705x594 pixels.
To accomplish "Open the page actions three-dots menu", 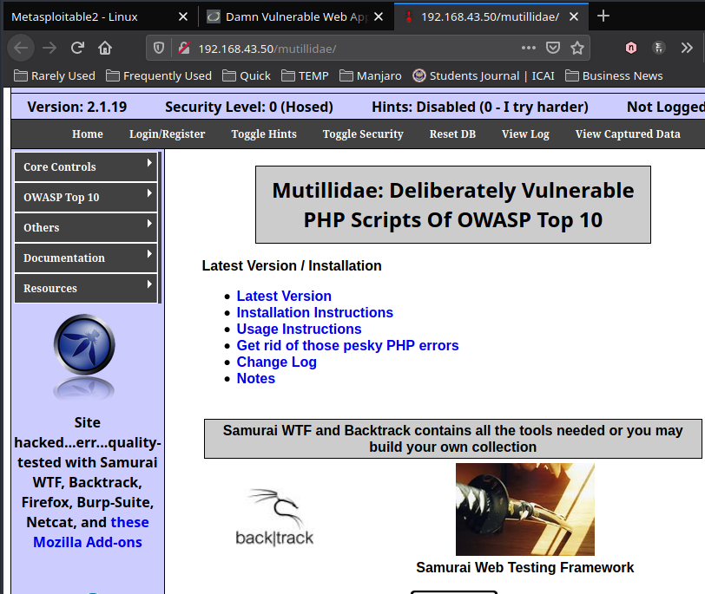I will pos(528,48).
